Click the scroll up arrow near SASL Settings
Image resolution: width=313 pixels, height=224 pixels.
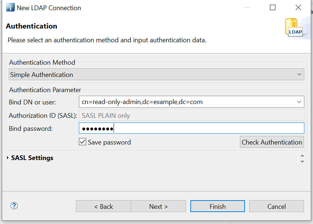[x=302, y=155]
